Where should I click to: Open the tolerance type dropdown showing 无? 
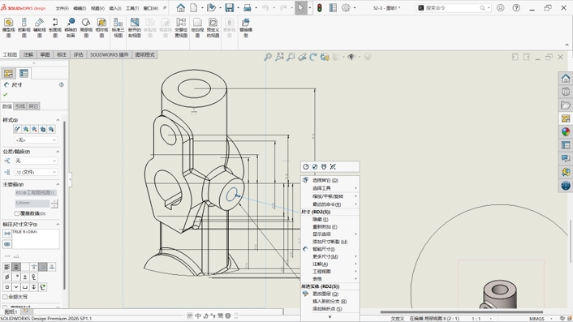coord(36,161)
